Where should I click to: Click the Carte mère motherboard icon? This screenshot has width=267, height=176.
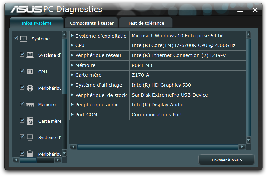pyautogui.click(x=30, y=121)
